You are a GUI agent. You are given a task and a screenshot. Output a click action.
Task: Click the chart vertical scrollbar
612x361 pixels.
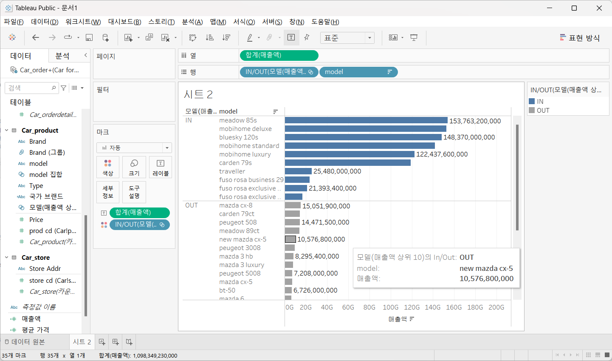517,177
